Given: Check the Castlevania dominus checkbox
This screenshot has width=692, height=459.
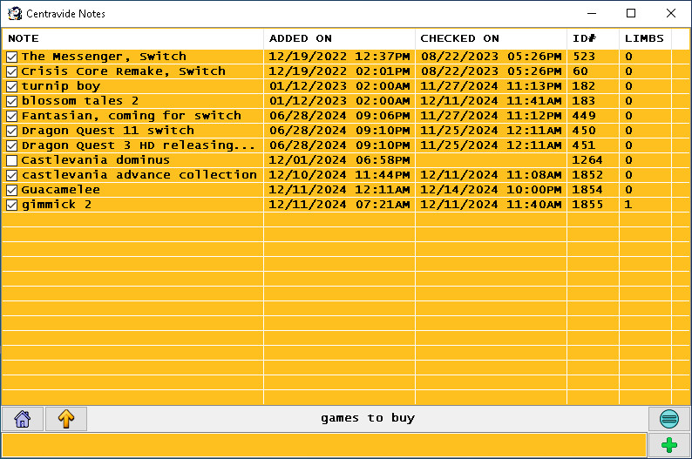Looking at the screenshot, I should 12,160.
